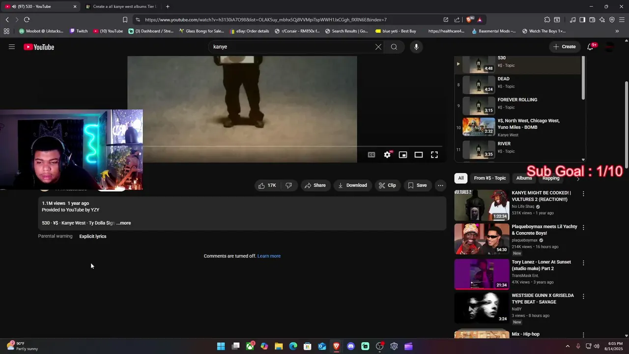The height and width of the screenshot is (354, 629).
Task: Open the Windows Start menu
Action: pos(221,346)
